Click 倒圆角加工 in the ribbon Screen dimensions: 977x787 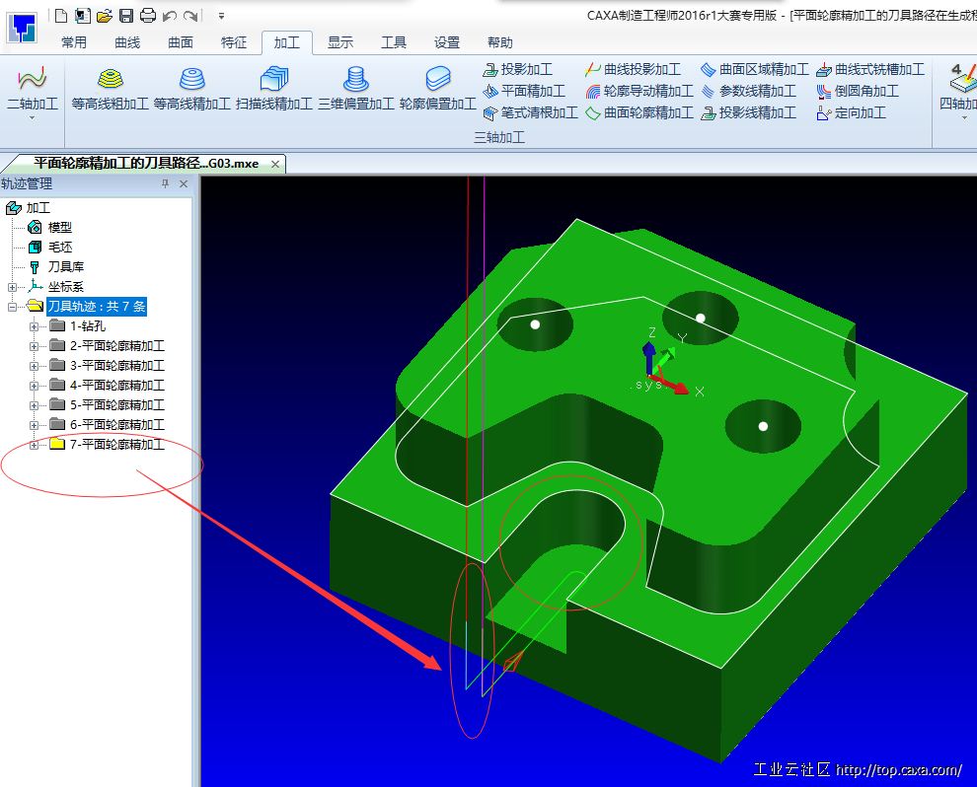[x=858, y=92]
